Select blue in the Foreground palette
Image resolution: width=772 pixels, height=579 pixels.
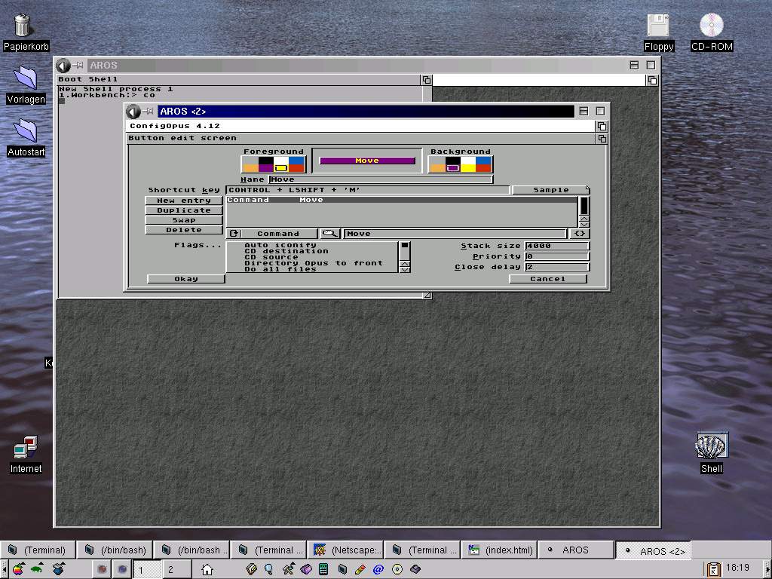[297, 160]
